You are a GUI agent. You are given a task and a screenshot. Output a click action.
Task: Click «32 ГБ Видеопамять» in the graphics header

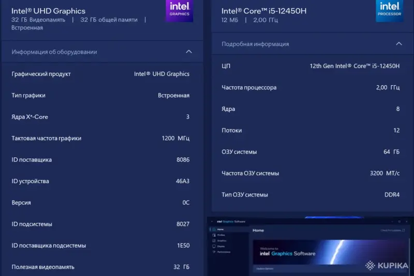(x=38, y=20)
